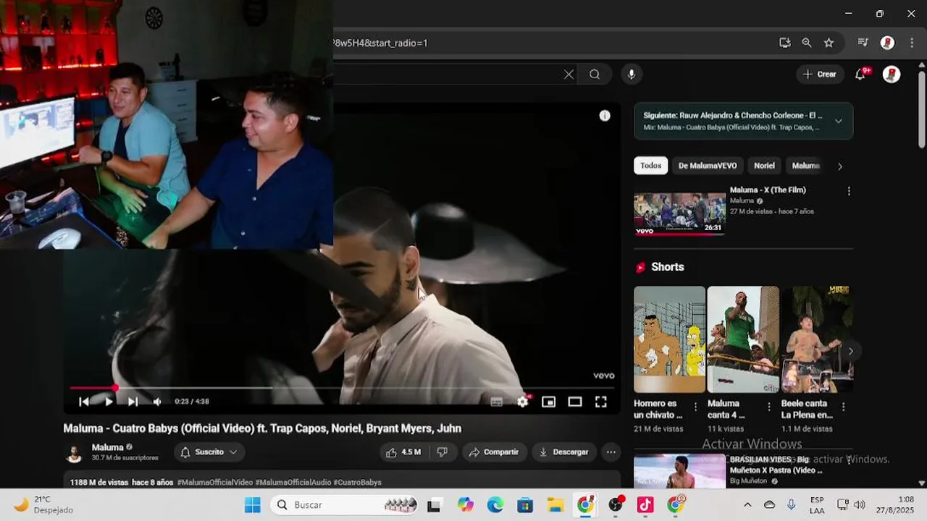Viewport: 927px width, 521px height.
Task: Click the taskbar Buscar search box
Action: (x=345, y=505)
